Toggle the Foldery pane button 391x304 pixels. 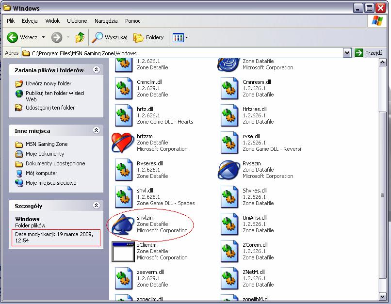[148, 38]
